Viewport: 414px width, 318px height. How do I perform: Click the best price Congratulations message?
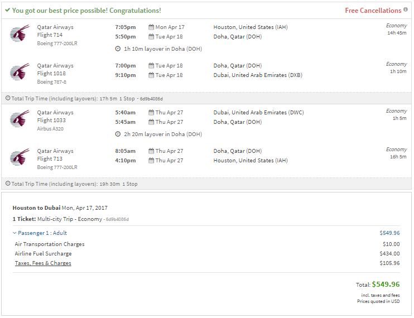pos(86,10)
